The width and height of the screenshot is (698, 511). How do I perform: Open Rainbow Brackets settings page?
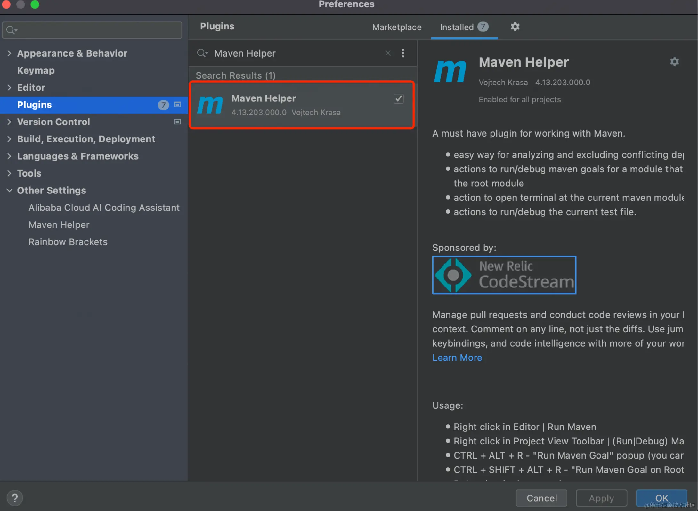coord(68,242)
